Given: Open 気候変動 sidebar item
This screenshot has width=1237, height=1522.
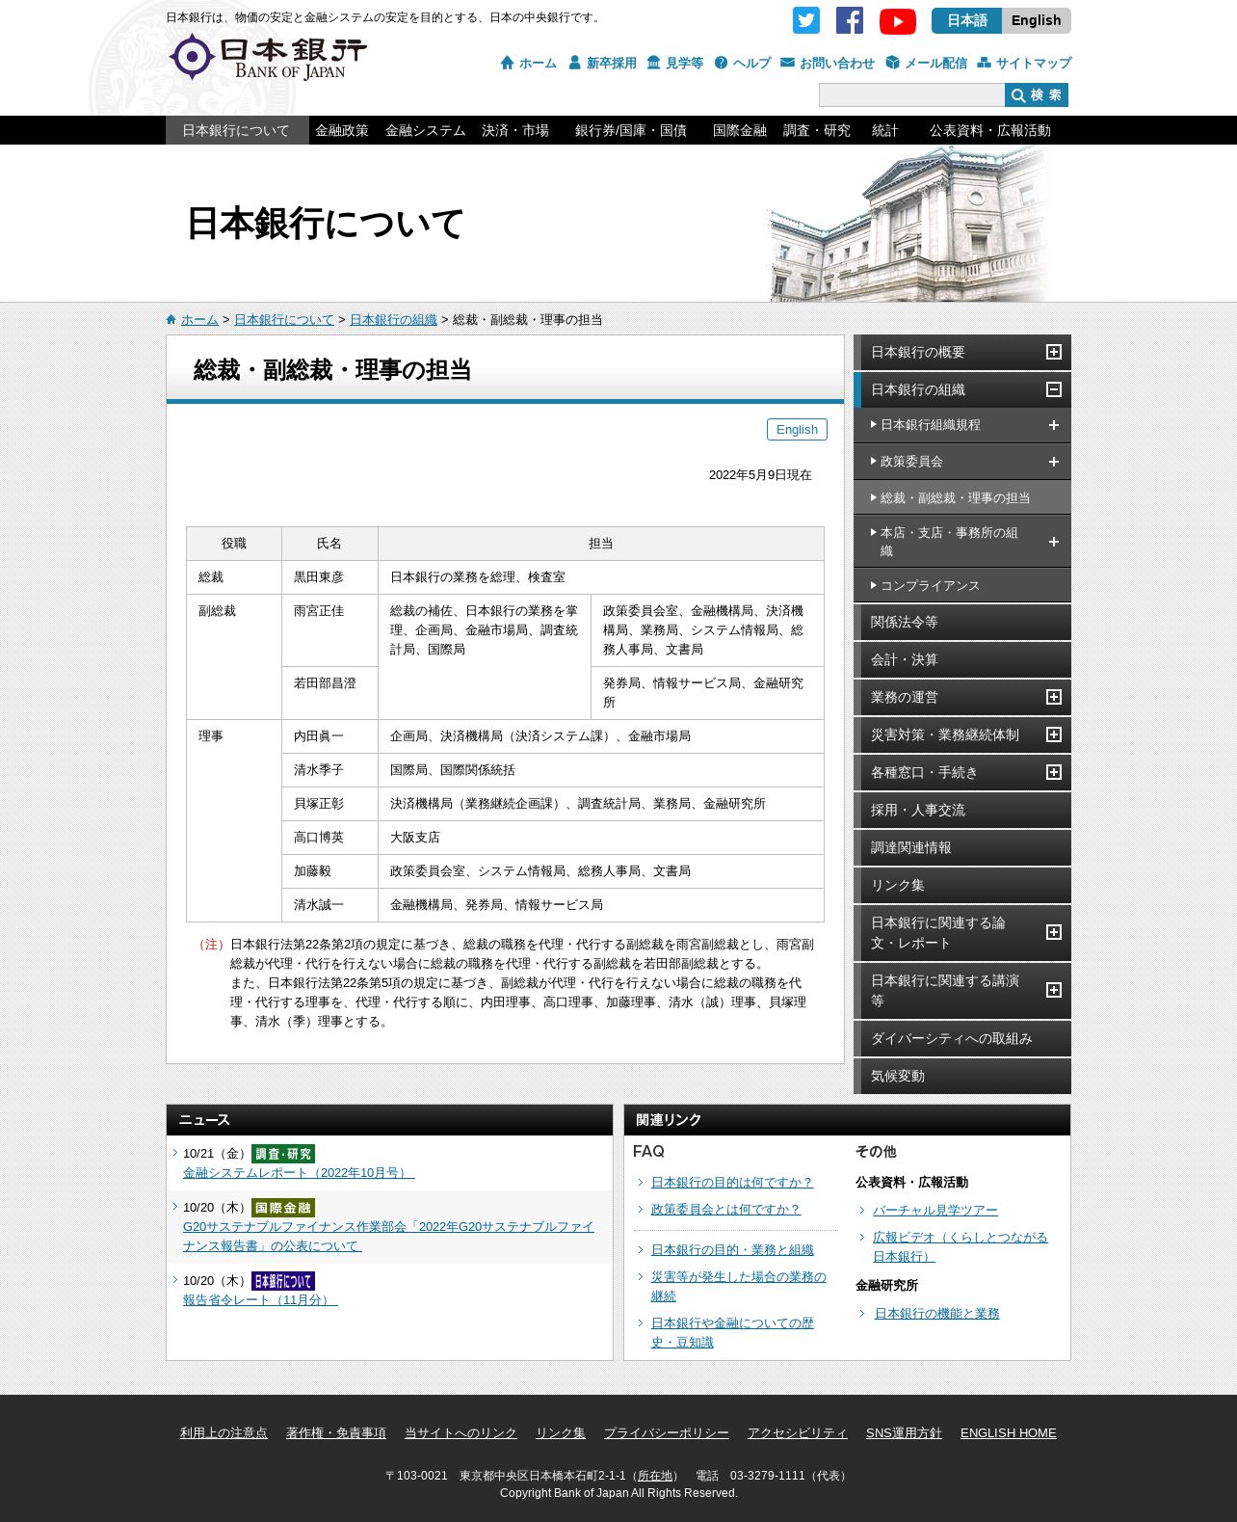Looking at the screenshot, I should 962,1077.
